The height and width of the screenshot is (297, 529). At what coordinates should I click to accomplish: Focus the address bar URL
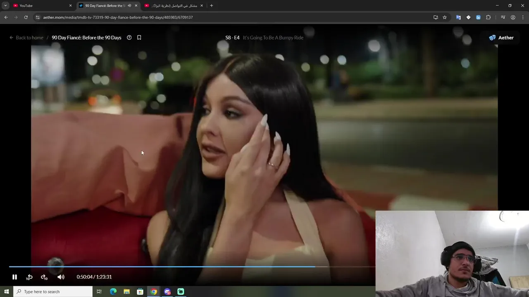tap(118, 17)
